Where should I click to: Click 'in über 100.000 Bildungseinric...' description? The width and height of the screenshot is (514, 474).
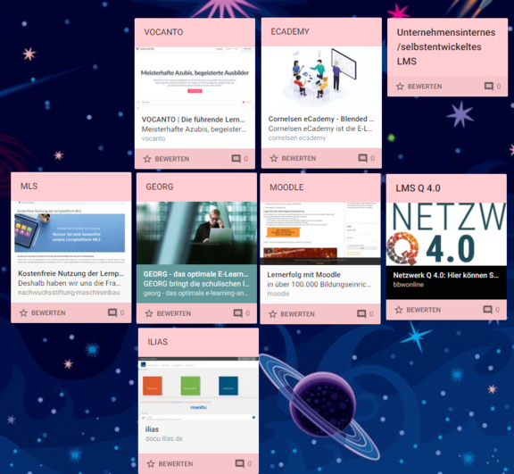coord(319,284)
